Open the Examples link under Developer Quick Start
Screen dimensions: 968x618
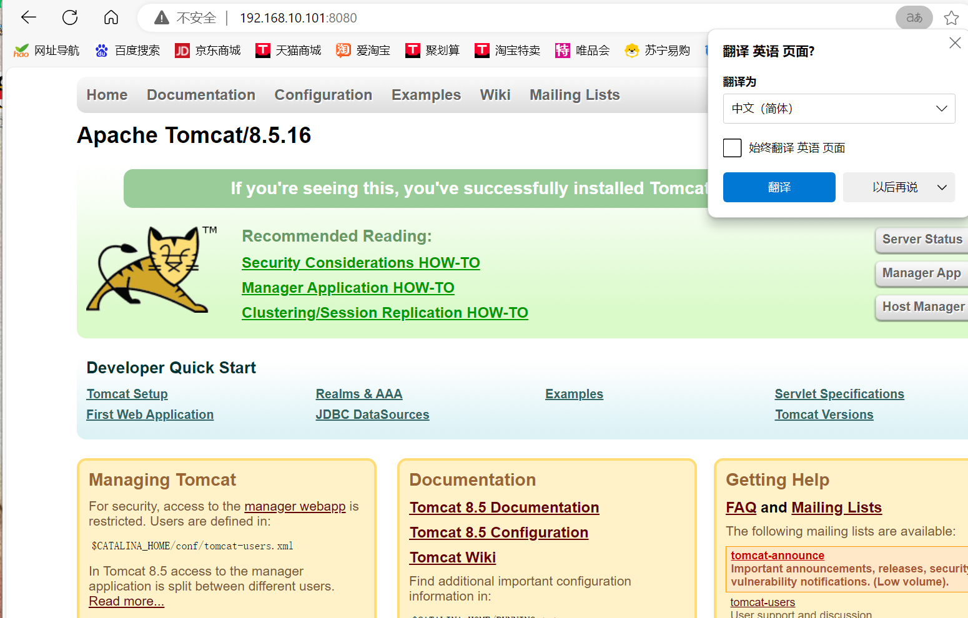pyautogui.click(x=574, y=394)
